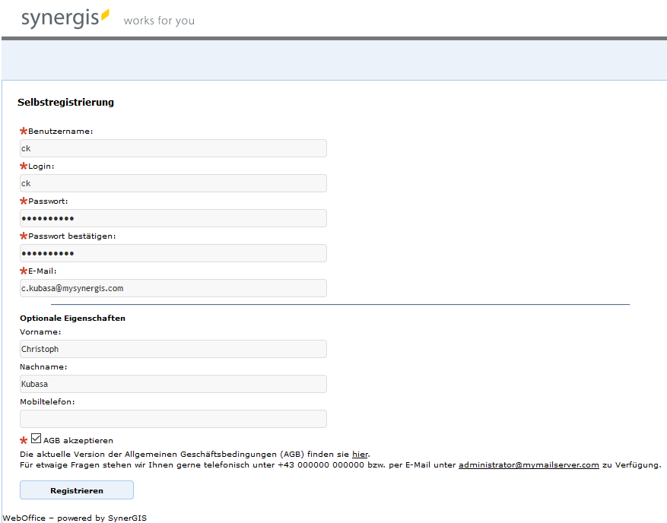Click the WebOffice powered by SynerGIS footer
This screenshot has height=523, width=667.
[75, 518]
